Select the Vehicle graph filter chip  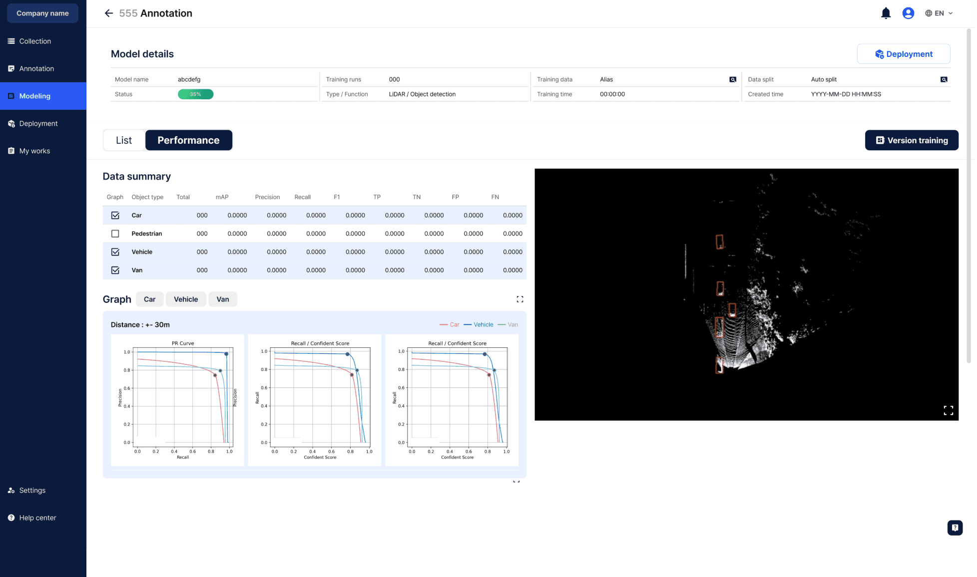point(186,299)
